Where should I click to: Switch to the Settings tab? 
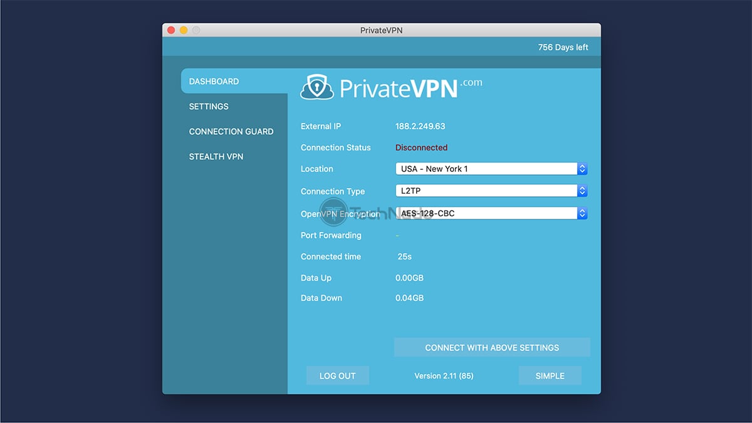tap(209, 107)
